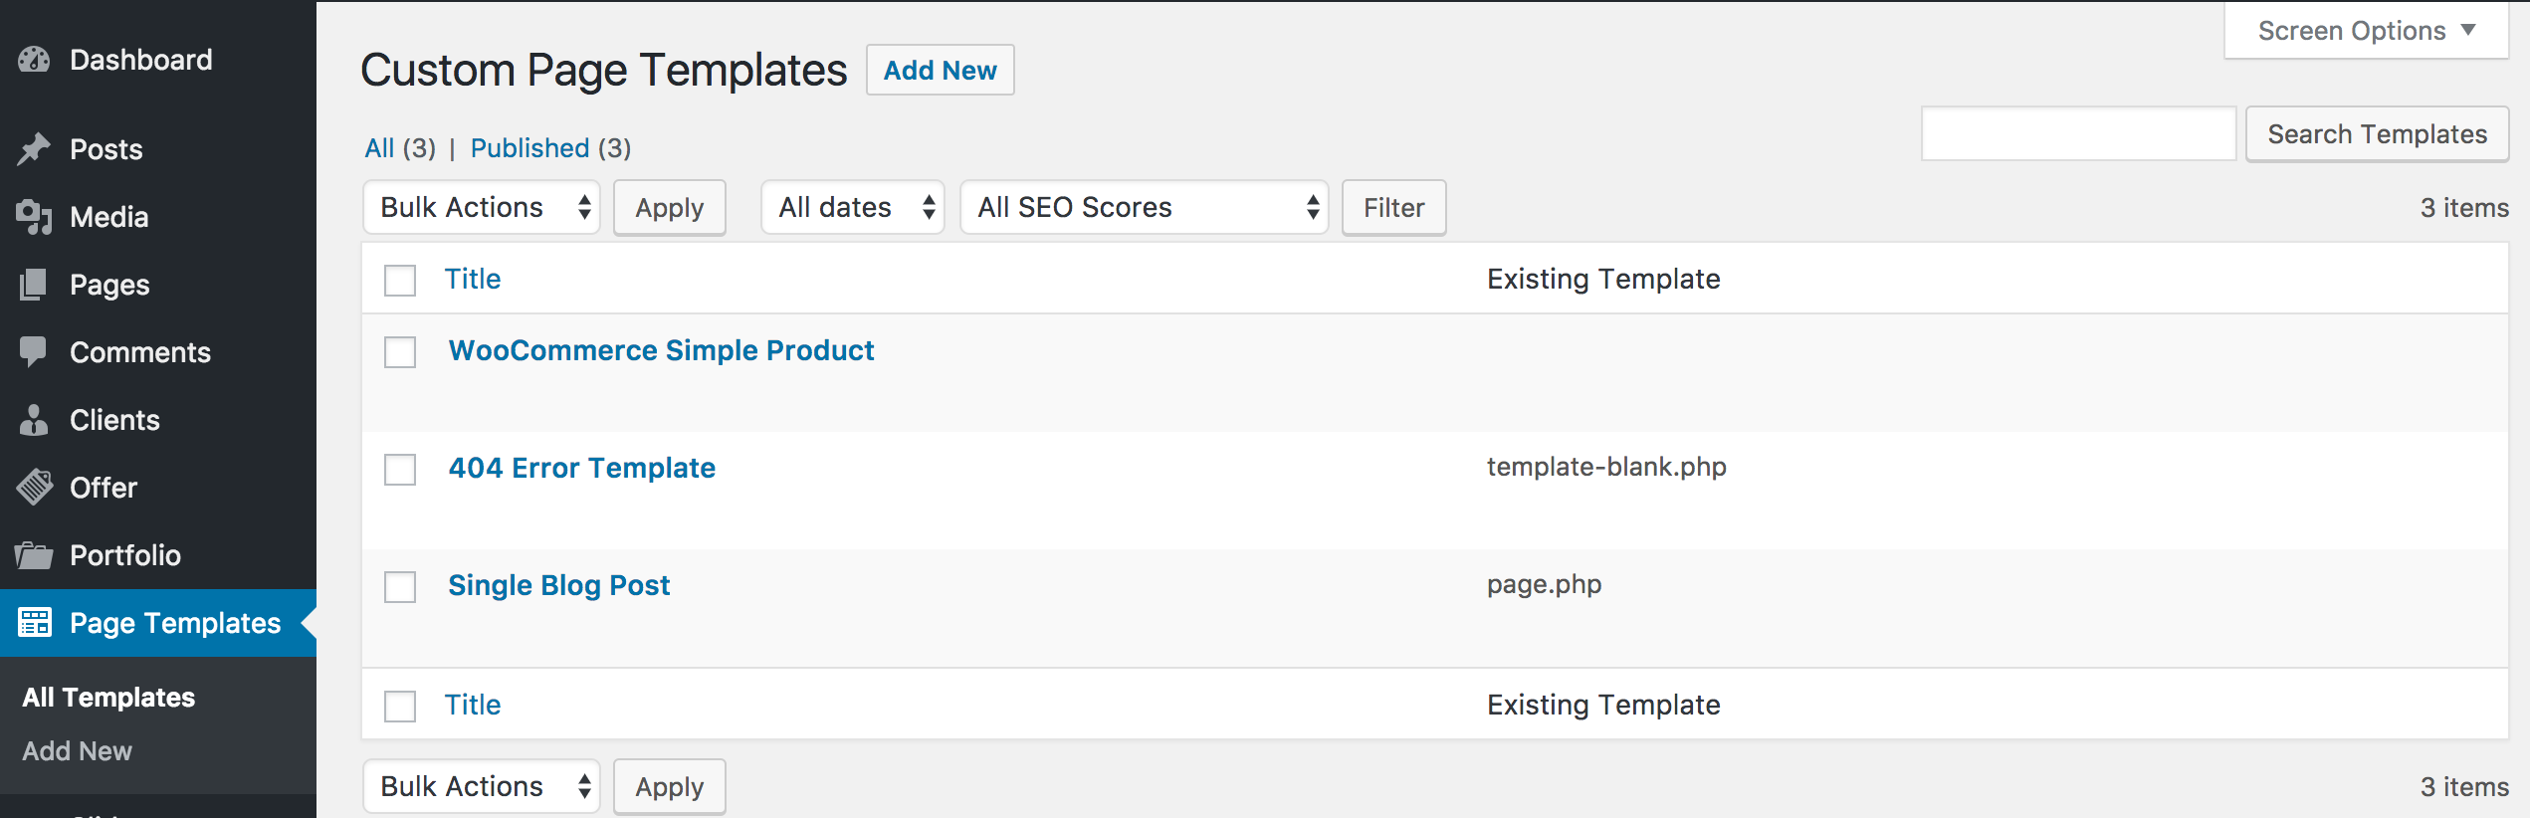Screen dimensions: 2530x818
Task: Open the All SEO Scores dropdown
Action: (x=1145, y=207)
